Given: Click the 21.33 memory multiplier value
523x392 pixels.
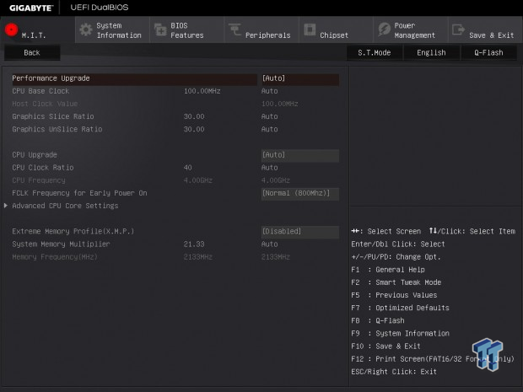Looking at the screenshot, I should 194,244.
